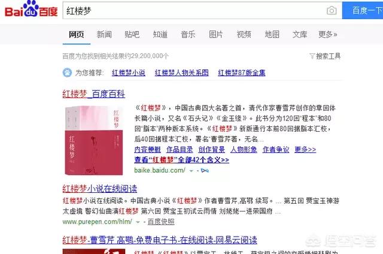Select the 文库 tab
Viewport: 383px width, 254px height.
tap(300, 34)
